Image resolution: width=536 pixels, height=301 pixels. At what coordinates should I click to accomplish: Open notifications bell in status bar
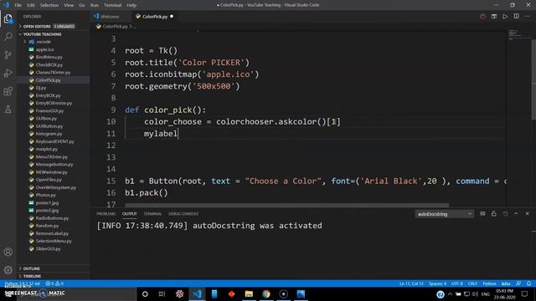tap(528, 283)
